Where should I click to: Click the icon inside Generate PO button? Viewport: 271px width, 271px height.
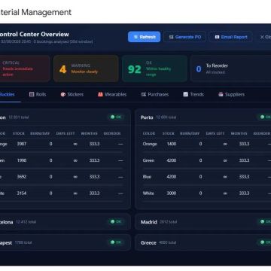point(171,37)
